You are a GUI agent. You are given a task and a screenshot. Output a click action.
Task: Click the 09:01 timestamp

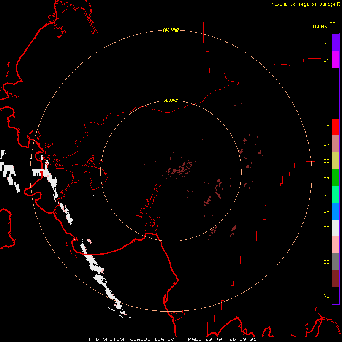(x=247, y=339)
